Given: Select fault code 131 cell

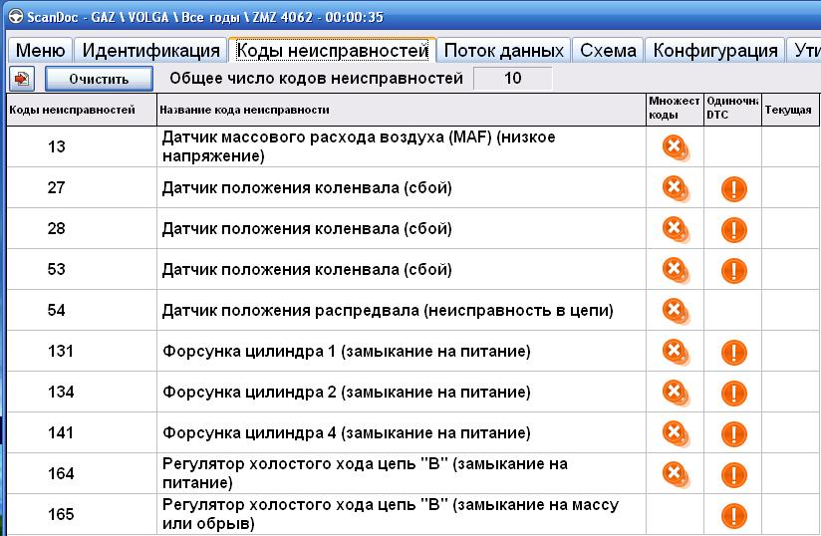Looking at the screenshot, I should [82, 352].
